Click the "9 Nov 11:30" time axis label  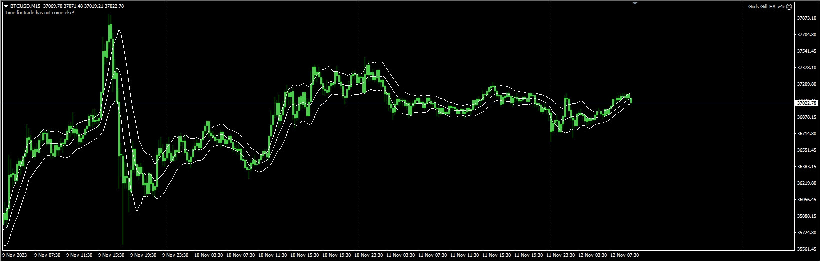coord(79,255)
